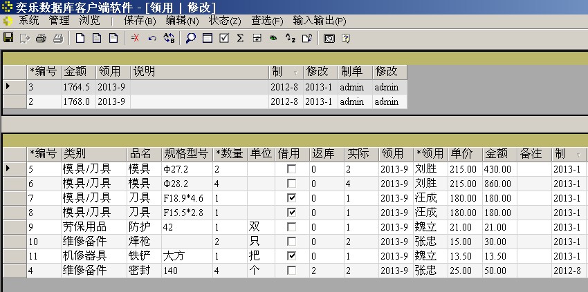Click sort arrow in lower grid 制 column

[x=578, y=155]
